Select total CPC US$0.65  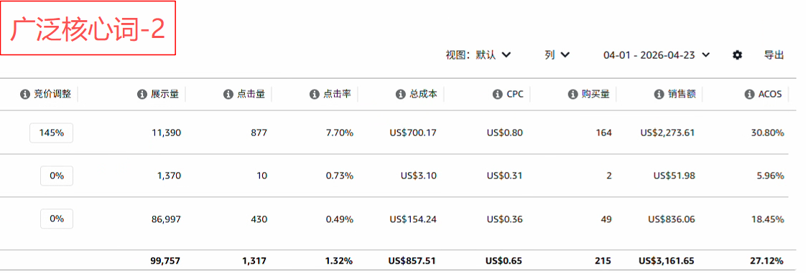point(504,261)
